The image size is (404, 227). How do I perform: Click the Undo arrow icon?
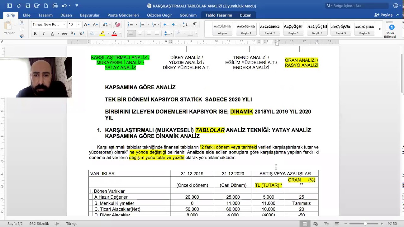tap(64, 6)
